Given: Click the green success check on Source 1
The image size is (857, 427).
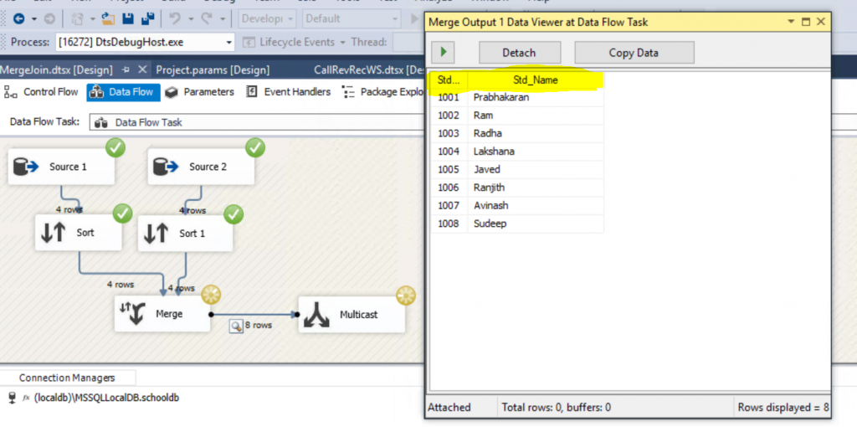Looking at the screenshot, I should point(115,147).
